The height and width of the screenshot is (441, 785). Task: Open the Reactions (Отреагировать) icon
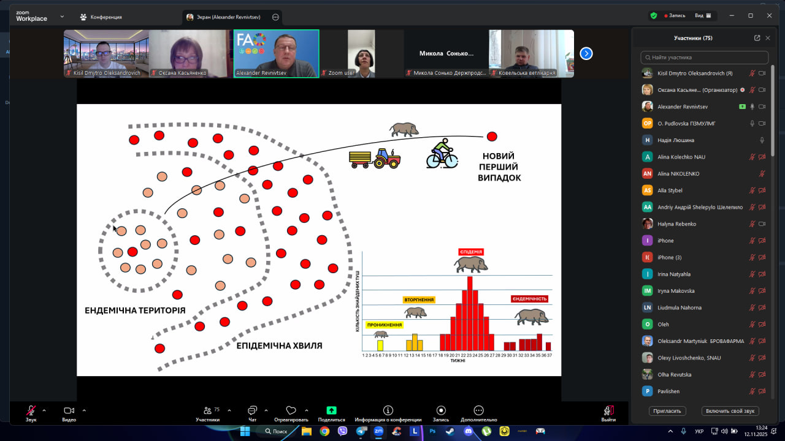click(291, 410)
